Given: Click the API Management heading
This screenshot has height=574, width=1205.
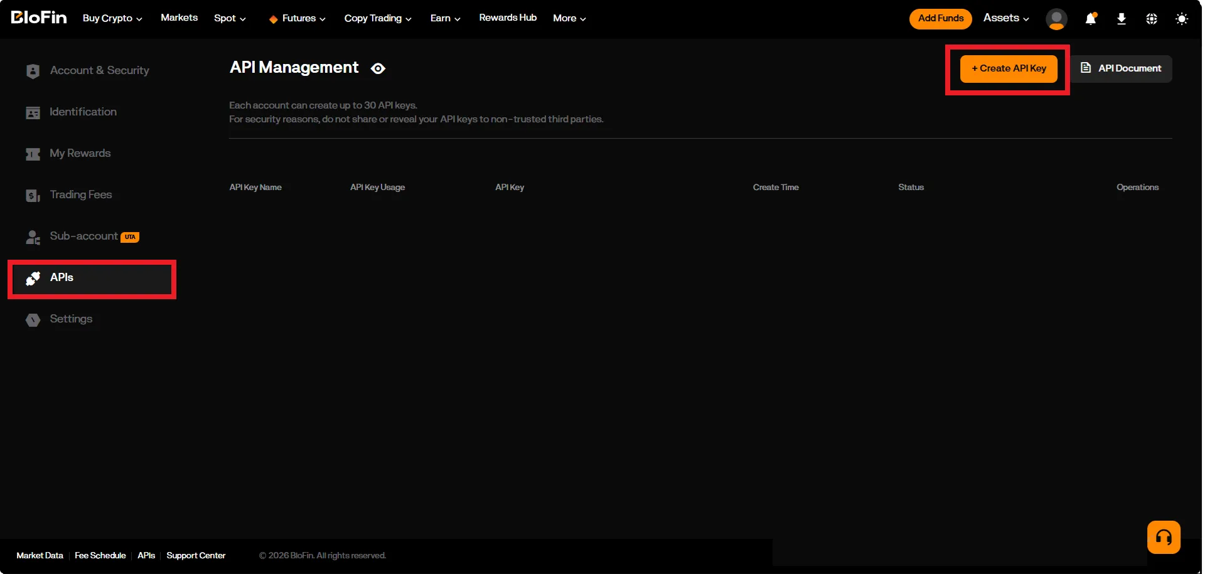Looking at the screenshot, I should [294, 67].
